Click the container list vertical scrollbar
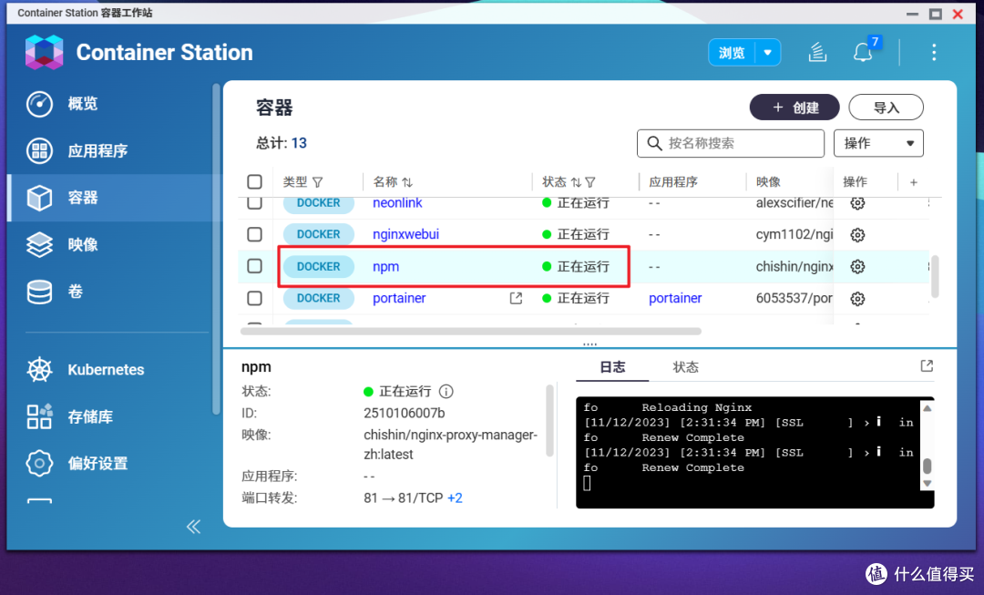This screenshot has height=595, width=984. click(935, 276)
